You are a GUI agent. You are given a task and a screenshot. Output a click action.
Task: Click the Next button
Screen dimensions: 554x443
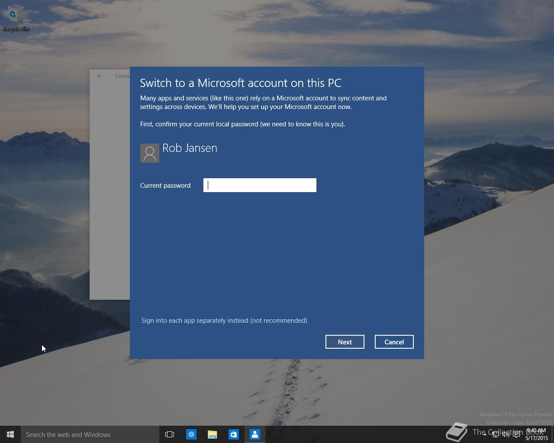pyautogui.click(x=345, y=342)
